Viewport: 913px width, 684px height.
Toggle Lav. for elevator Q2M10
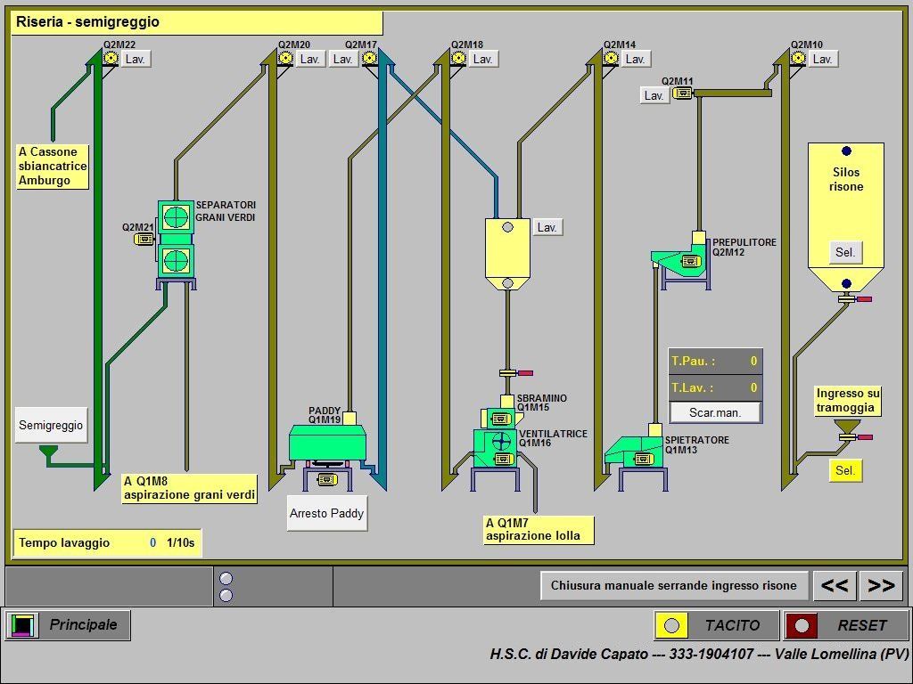coord(823,59)
